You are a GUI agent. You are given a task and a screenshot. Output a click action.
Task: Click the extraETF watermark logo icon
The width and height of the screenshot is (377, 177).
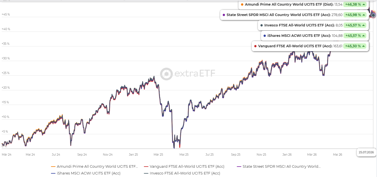coord(166,74)
